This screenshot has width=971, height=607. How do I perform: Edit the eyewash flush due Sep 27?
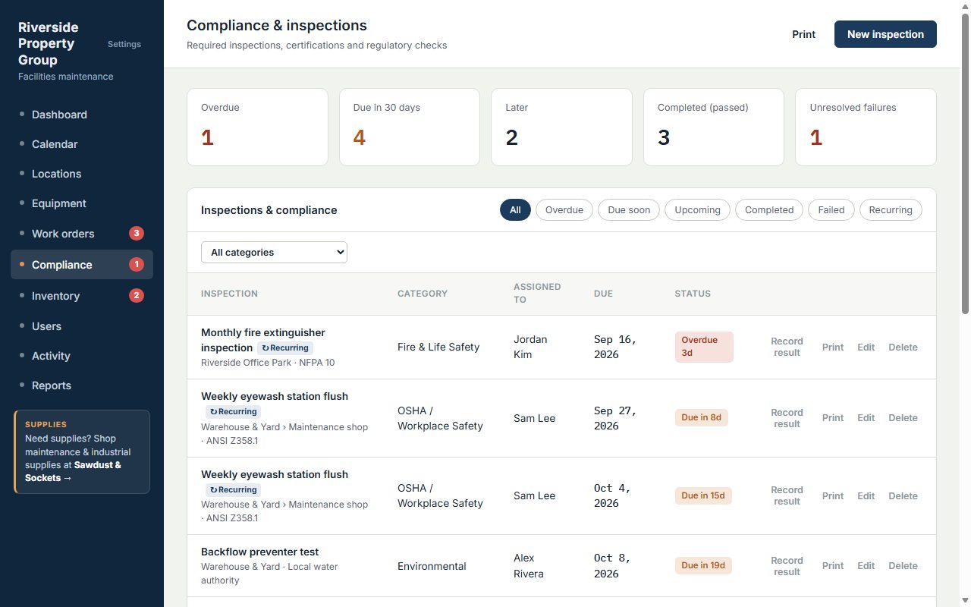tap(866, 418)
